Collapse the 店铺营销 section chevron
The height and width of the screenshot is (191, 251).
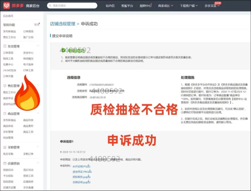38,163
